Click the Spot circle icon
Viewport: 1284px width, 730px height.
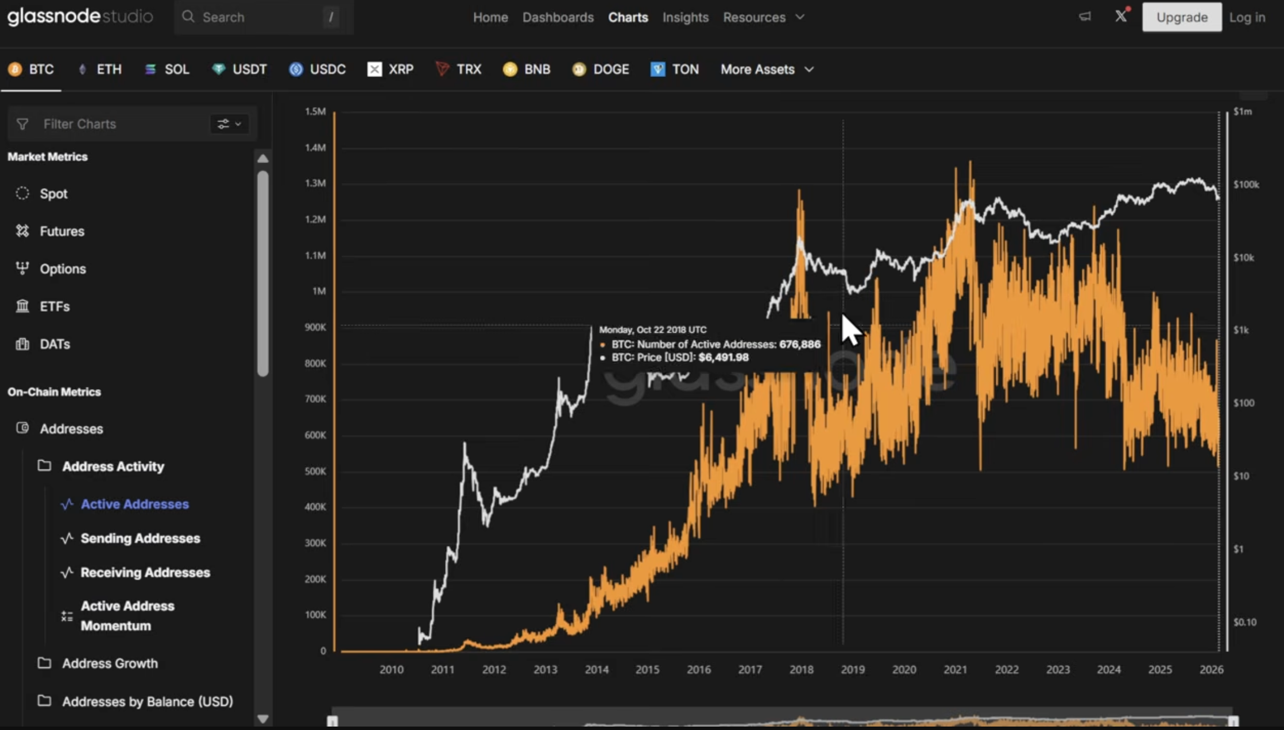coord(22,193)
